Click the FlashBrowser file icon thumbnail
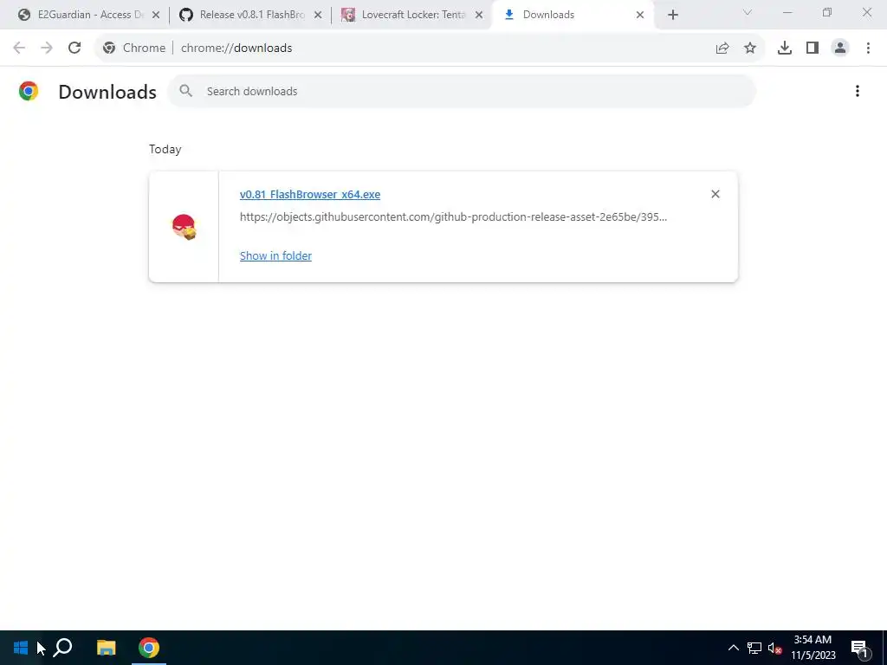The image size is (887, 665). coord(184,227)
